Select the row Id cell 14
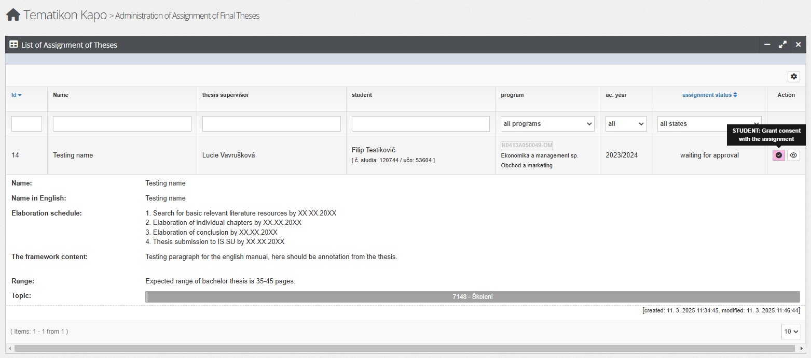 [15, 155]
